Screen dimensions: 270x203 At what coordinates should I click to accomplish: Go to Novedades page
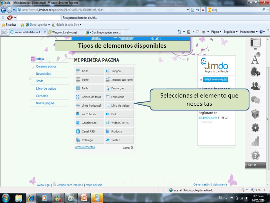(43, 74)
